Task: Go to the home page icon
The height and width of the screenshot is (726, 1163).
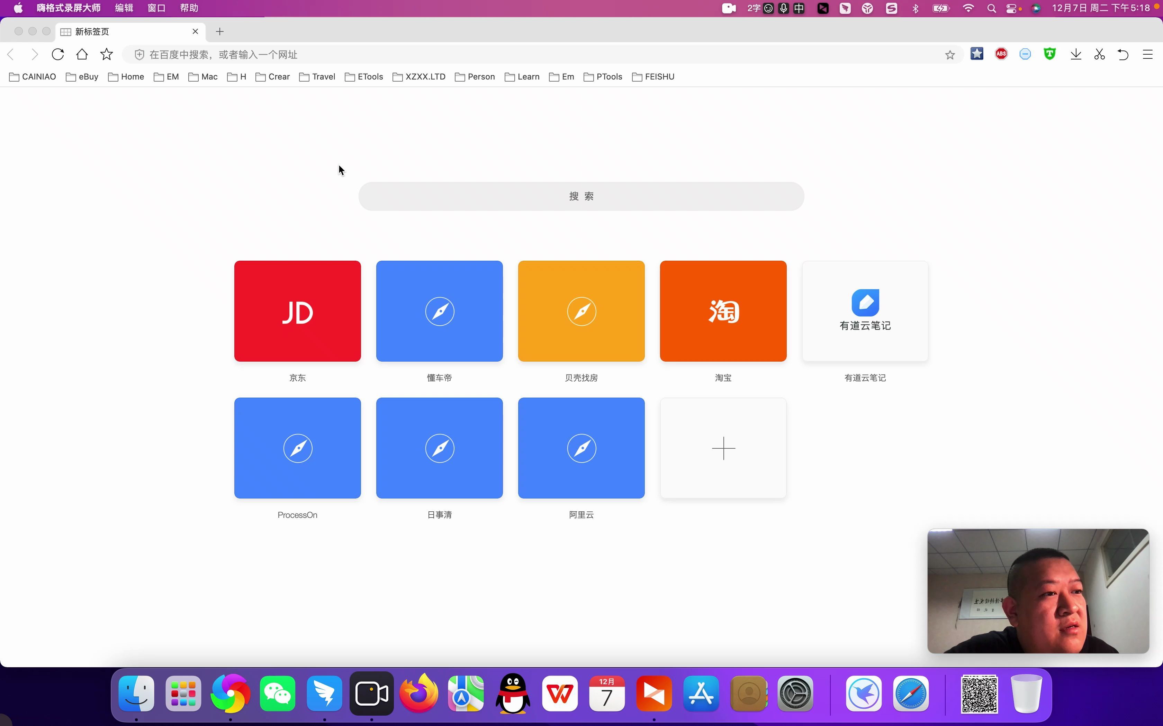Action: (x=82, y=54)
